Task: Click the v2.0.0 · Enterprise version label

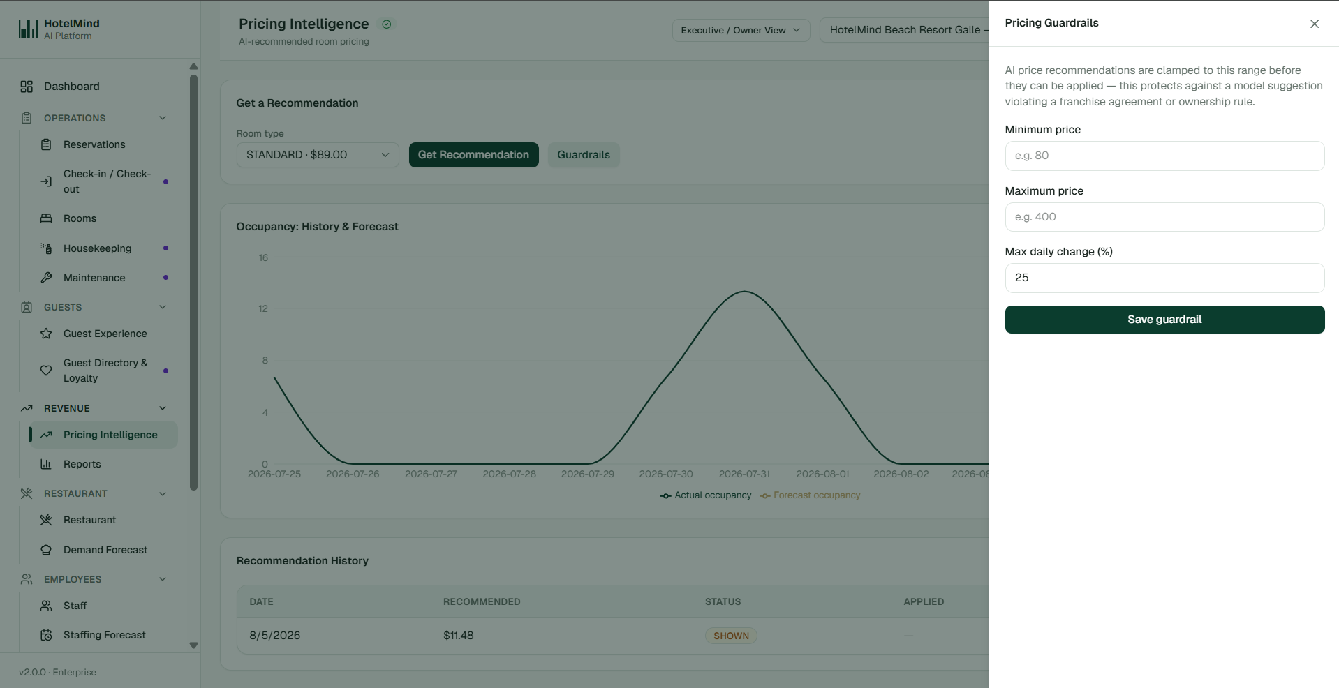Action: [x=57, y=673]
